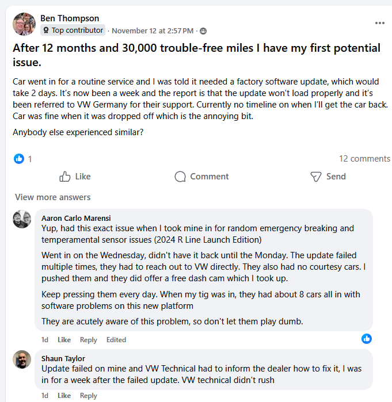The height and width of the screenshot is (402, 392).
Task: Like Aaron Carlo Marensi's comment
Action: [x=64, y=340]
